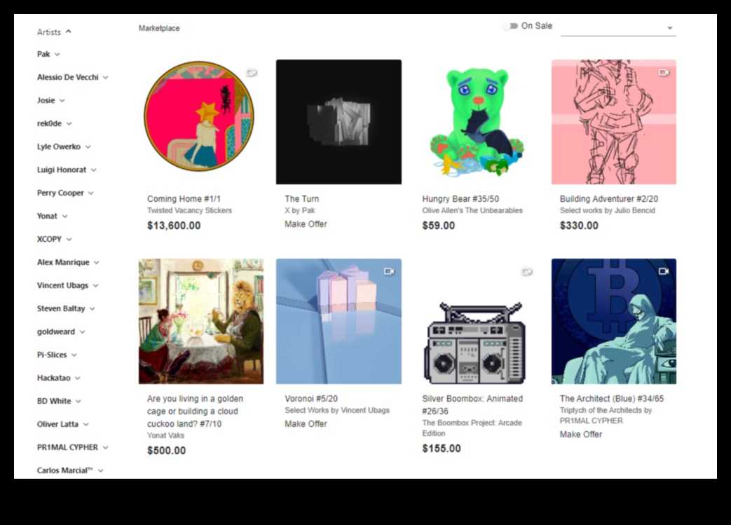The height and width of the screenshot is (525, 731).
Task: Click Make Offer under The Turn
Action: pos(306,224)
